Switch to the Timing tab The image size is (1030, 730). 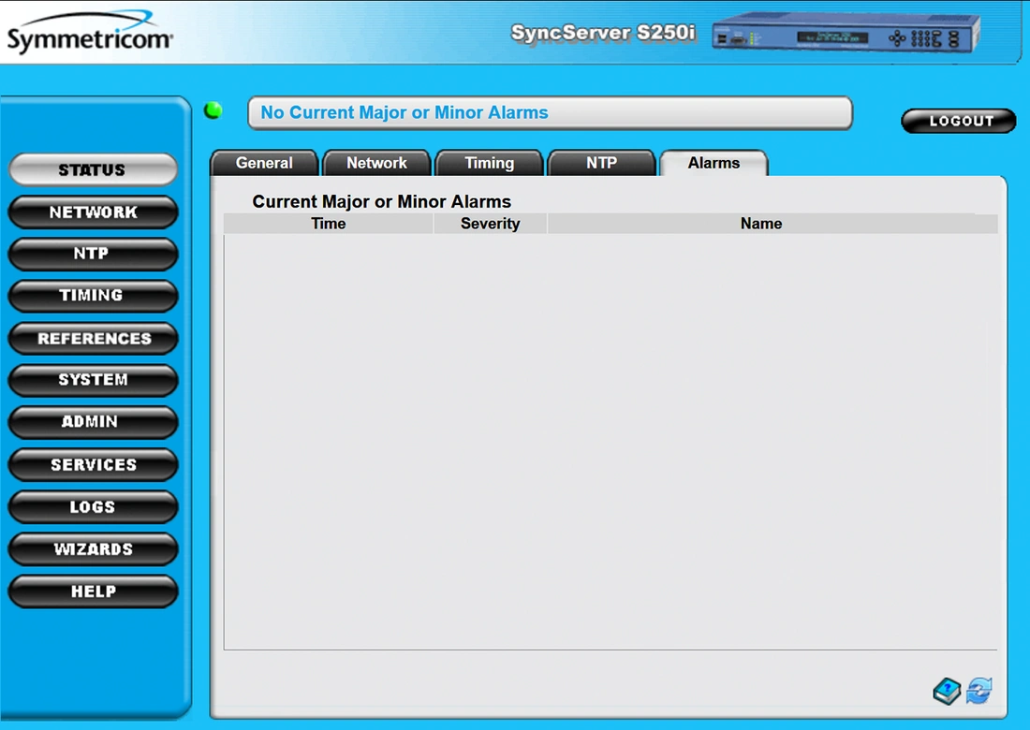(x=490, y=163)
